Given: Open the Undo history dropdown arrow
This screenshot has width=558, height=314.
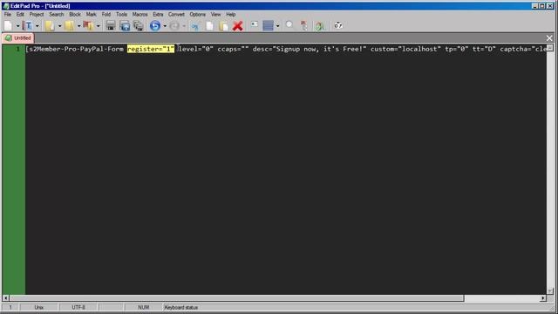Looking at the screenshot, I should point(165,26).
